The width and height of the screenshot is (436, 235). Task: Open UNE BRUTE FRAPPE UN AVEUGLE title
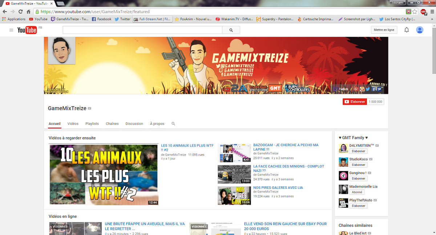(x=145, y=226)
